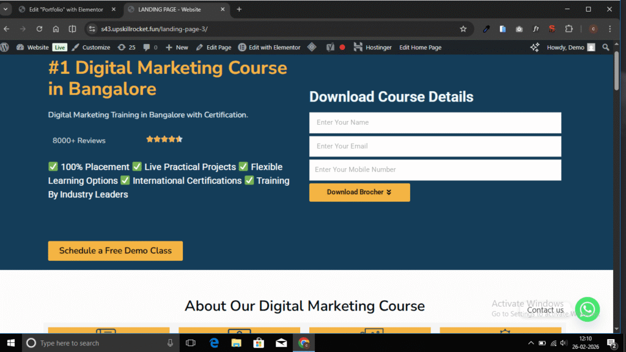The image size is (626, 352).
Task: Bookmark this page with the star icon
Action: point(463,29)
